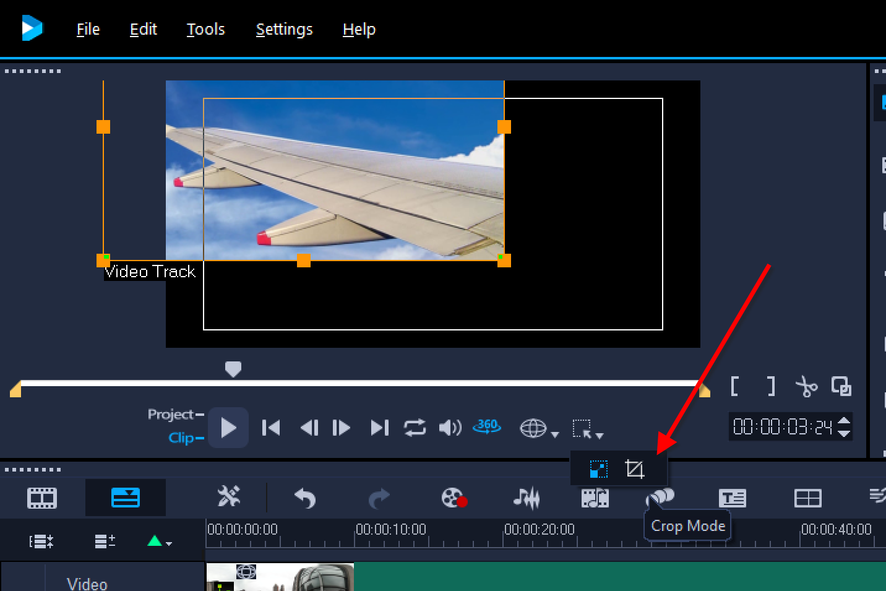Expand the resize/crop selection dropdown

tap(599, 435)
